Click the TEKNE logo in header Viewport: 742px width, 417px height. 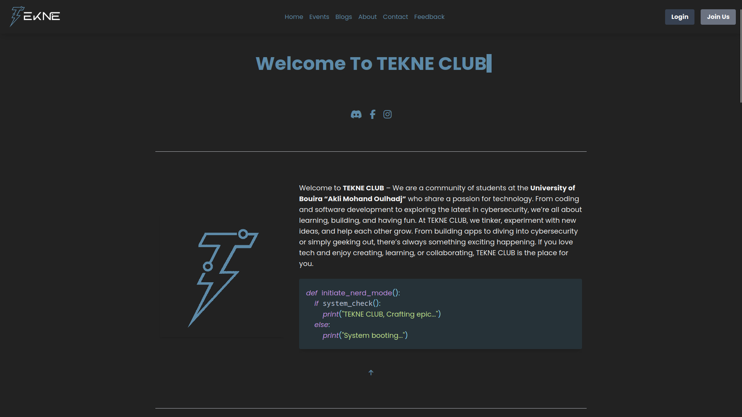[35, 17]
